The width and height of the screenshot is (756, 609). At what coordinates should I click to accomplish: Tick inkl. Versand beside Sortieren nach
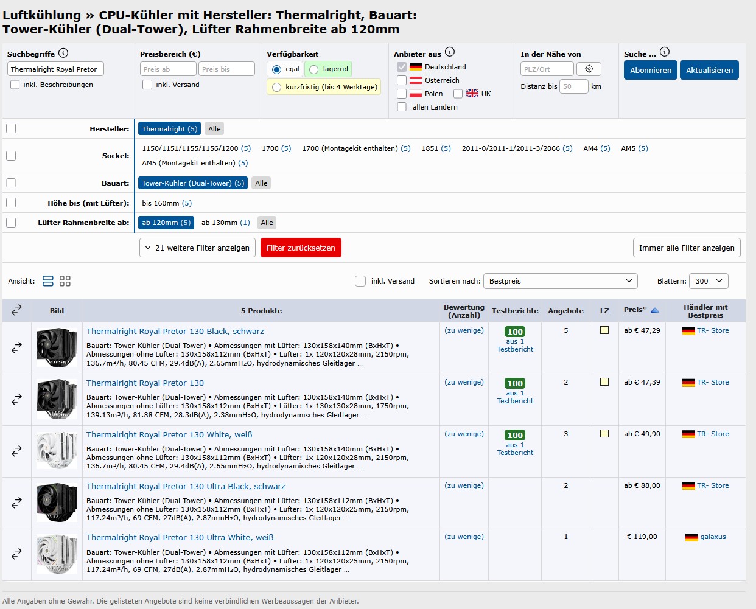coord(360,281)
